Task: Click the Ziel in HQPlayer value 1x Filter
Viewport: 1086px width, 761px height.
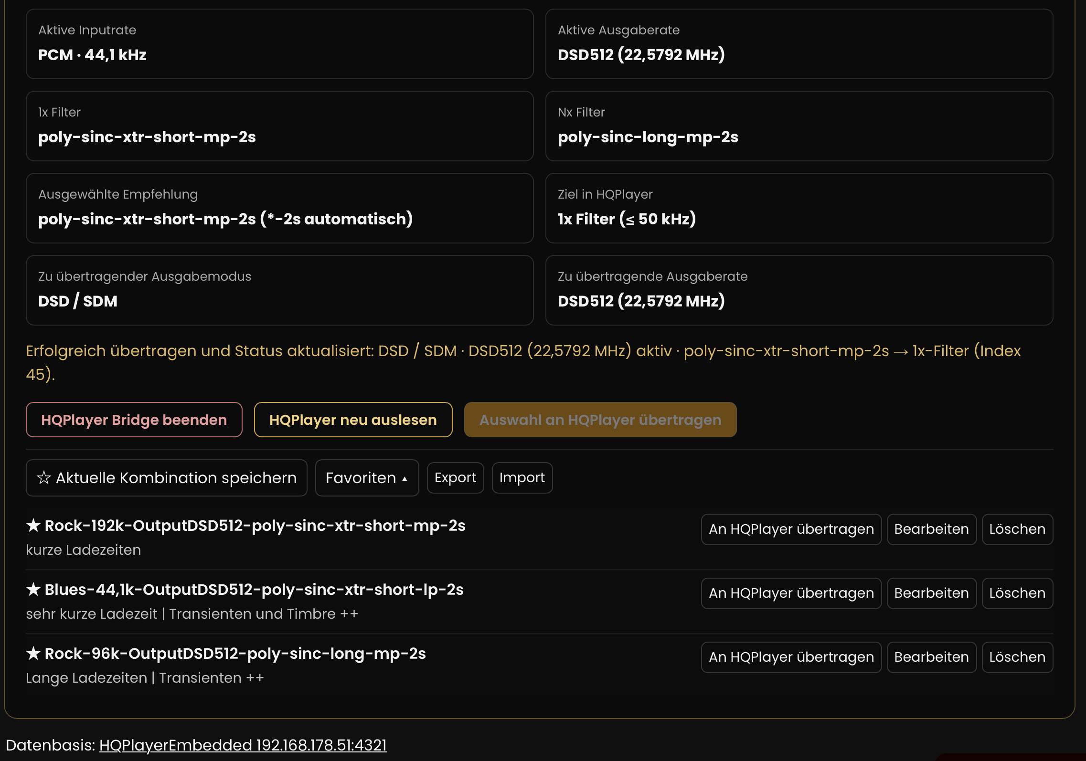Action: click(x=627, y=219)
